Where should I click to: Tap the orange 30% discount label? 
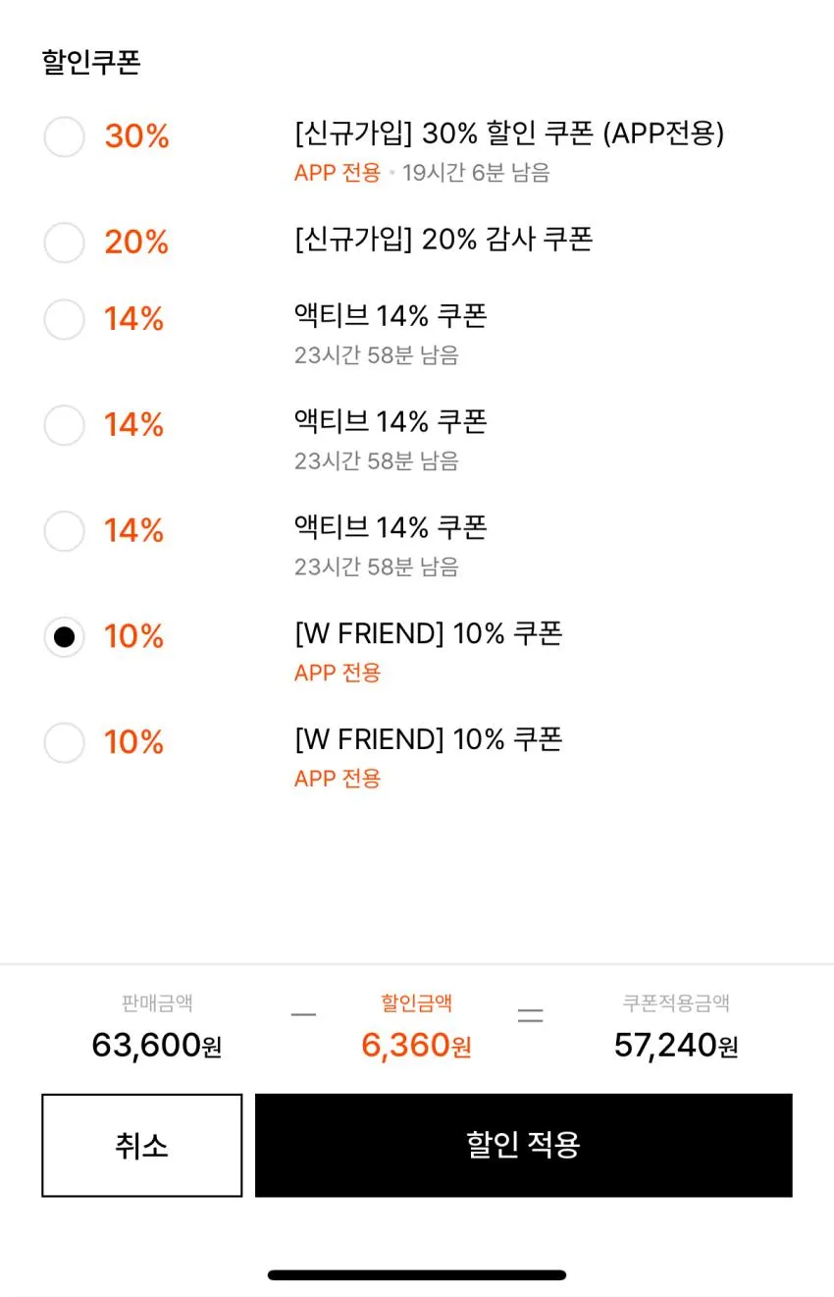[137, 136]
